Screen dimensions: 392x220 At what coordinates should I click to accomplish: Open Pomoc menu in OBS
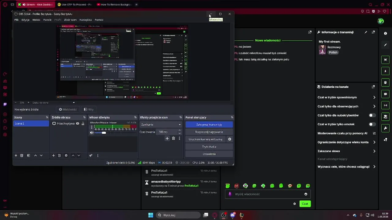99,20
